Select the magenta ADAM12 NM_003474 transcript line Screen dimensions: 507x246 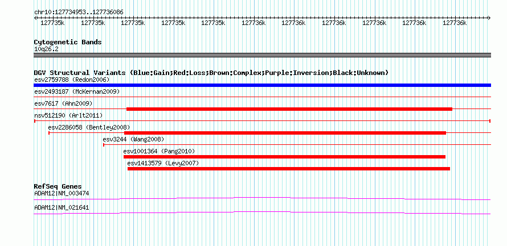pos(262,198)
